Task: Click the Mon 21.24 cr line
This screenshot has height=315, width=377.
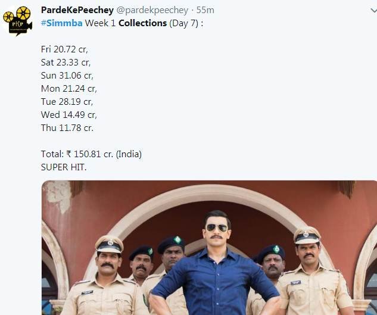Action: tap(68, 88)
